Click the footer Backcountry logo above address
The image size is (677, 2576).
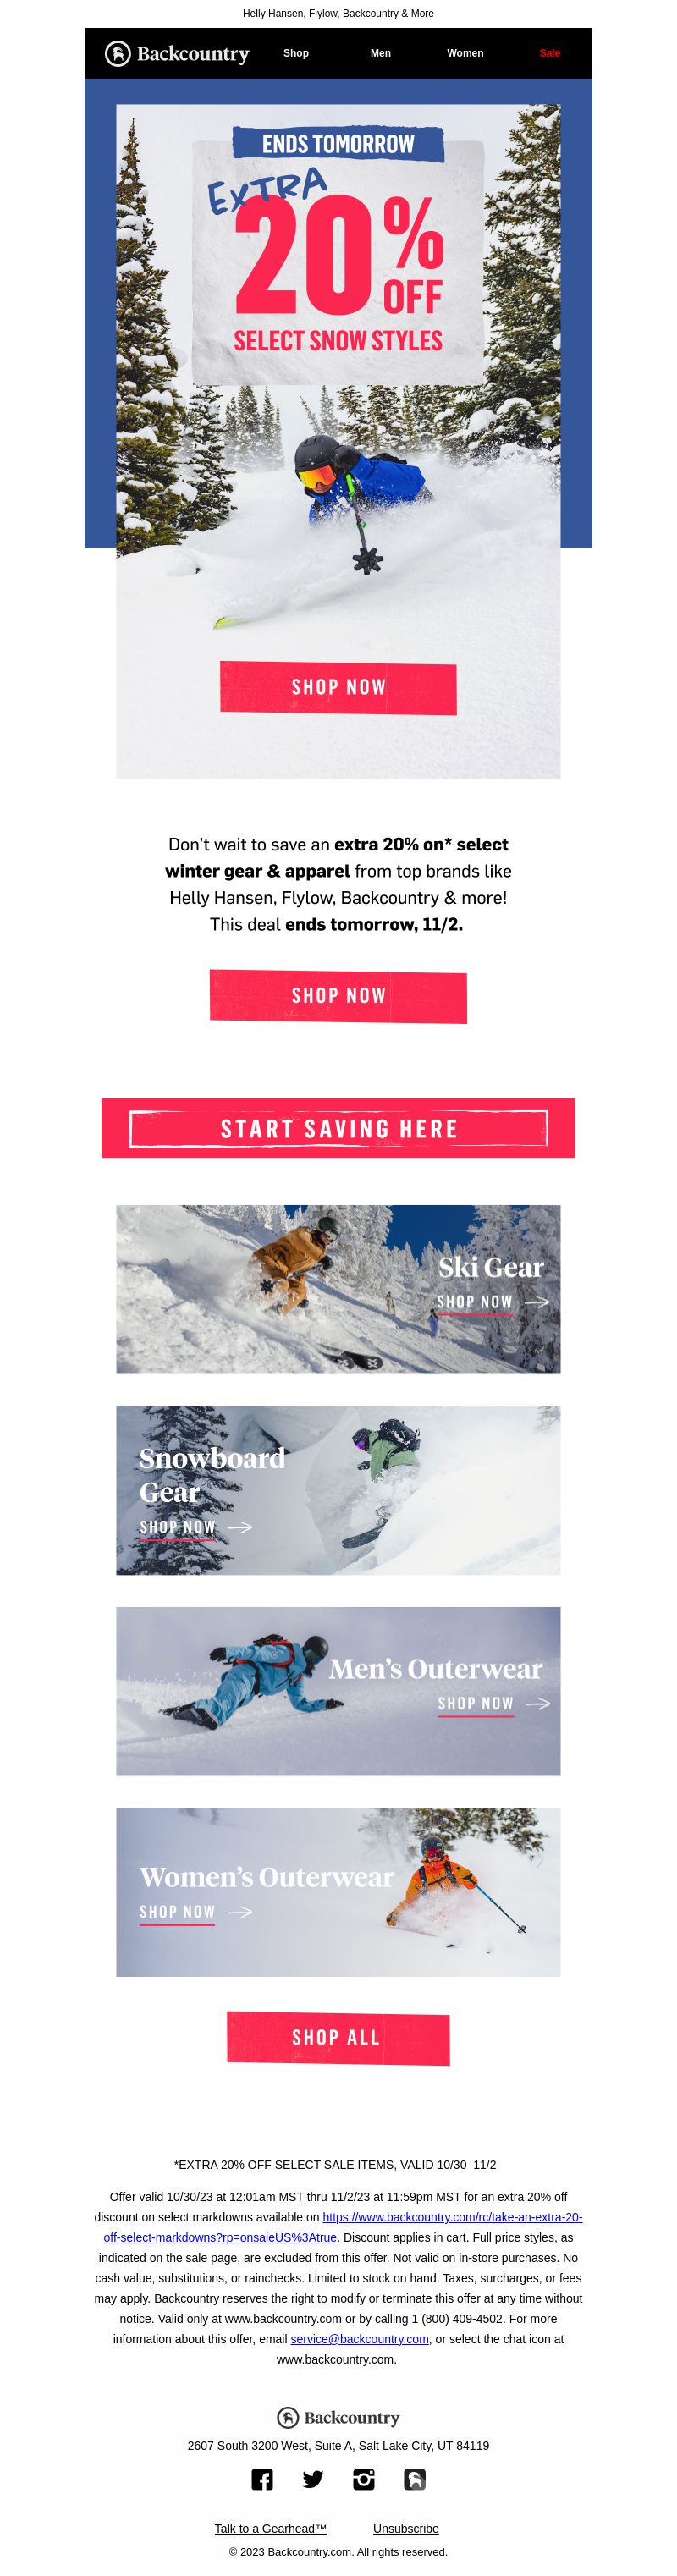pyautogui.click(x=338, y=2417)
